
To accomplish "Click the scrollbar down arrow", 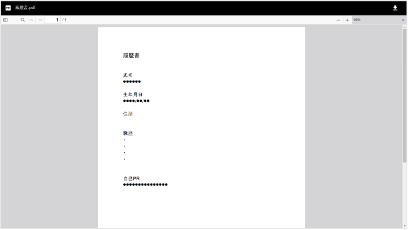I will (x=404, y=226).
